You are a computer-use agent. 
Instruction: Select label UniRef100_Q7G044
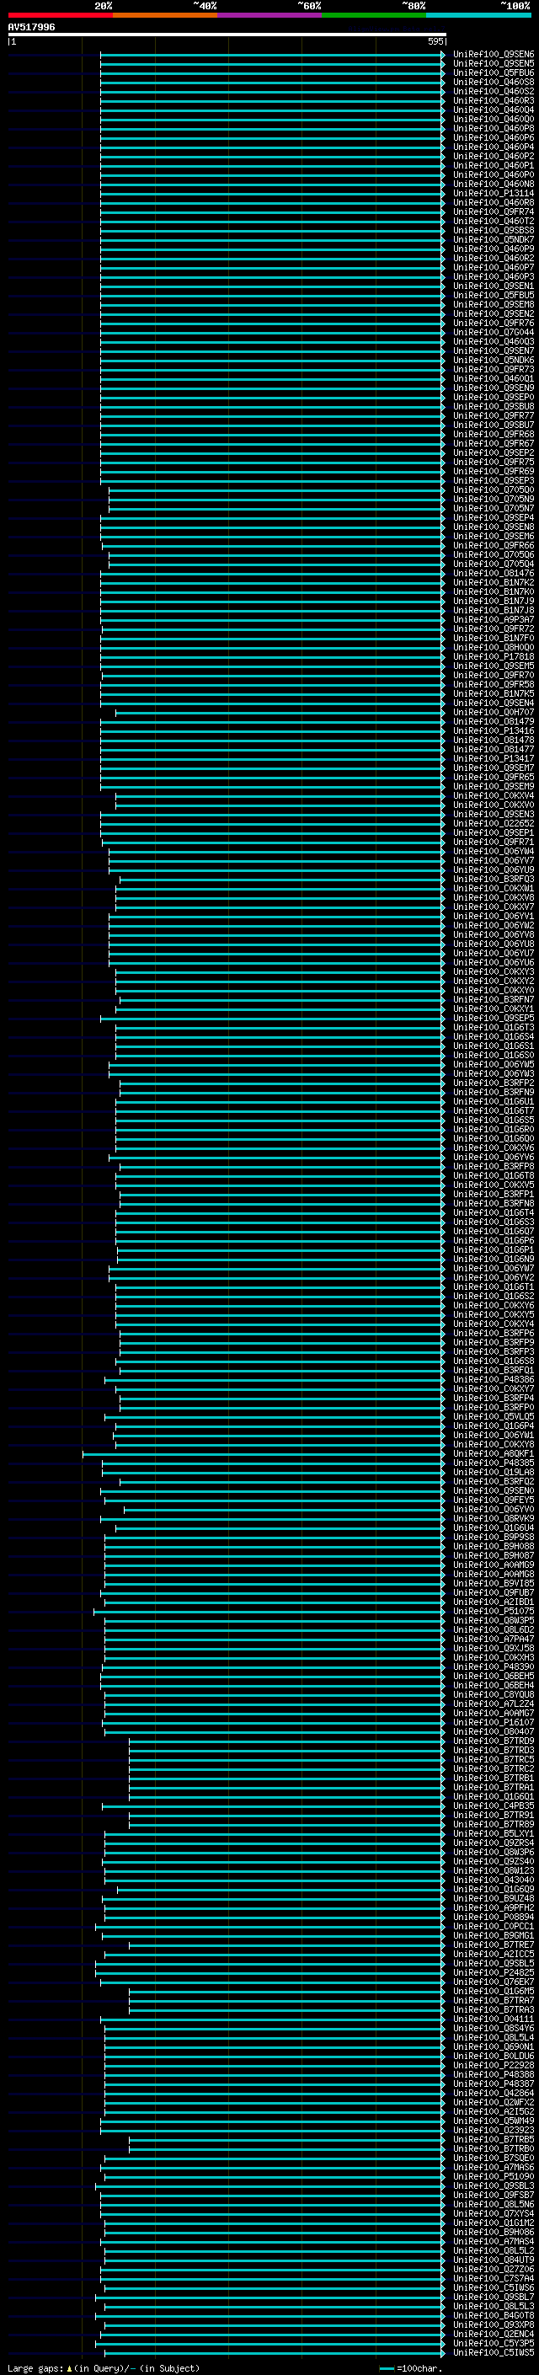click(494, 333)
